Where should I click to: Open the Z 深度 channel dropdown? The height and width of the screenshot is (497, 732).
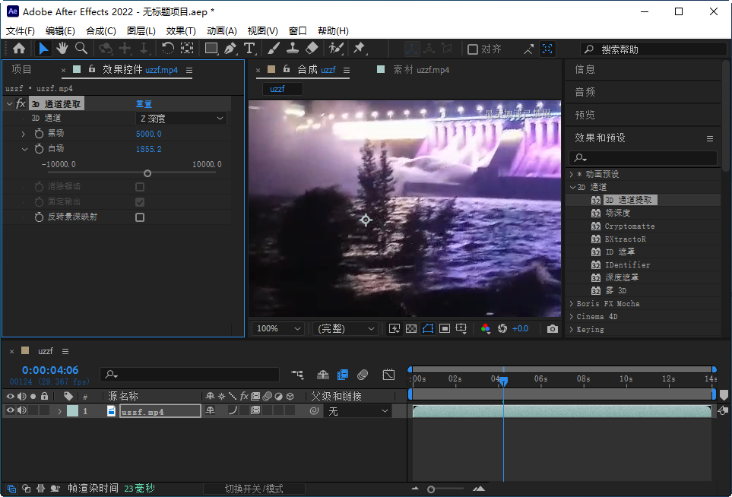[x=181, y=119]
